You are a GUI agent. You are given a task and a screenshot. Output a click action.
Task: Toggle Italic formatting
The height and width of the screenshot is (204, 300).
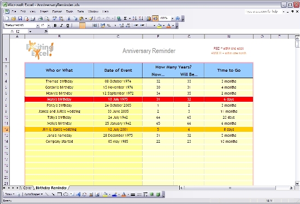click(61, 26)
